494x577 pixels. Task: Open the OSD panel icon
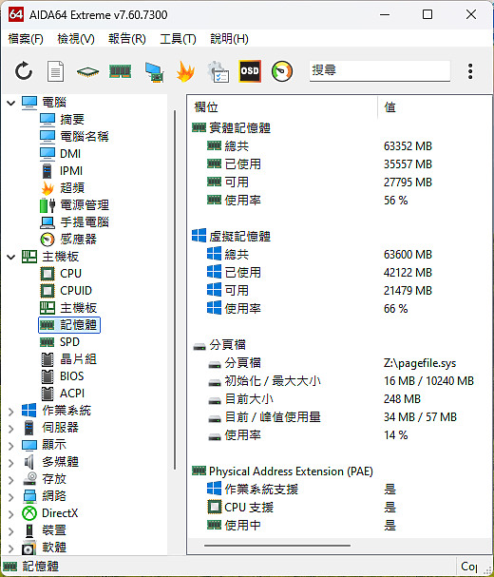(x=250, y=71)
